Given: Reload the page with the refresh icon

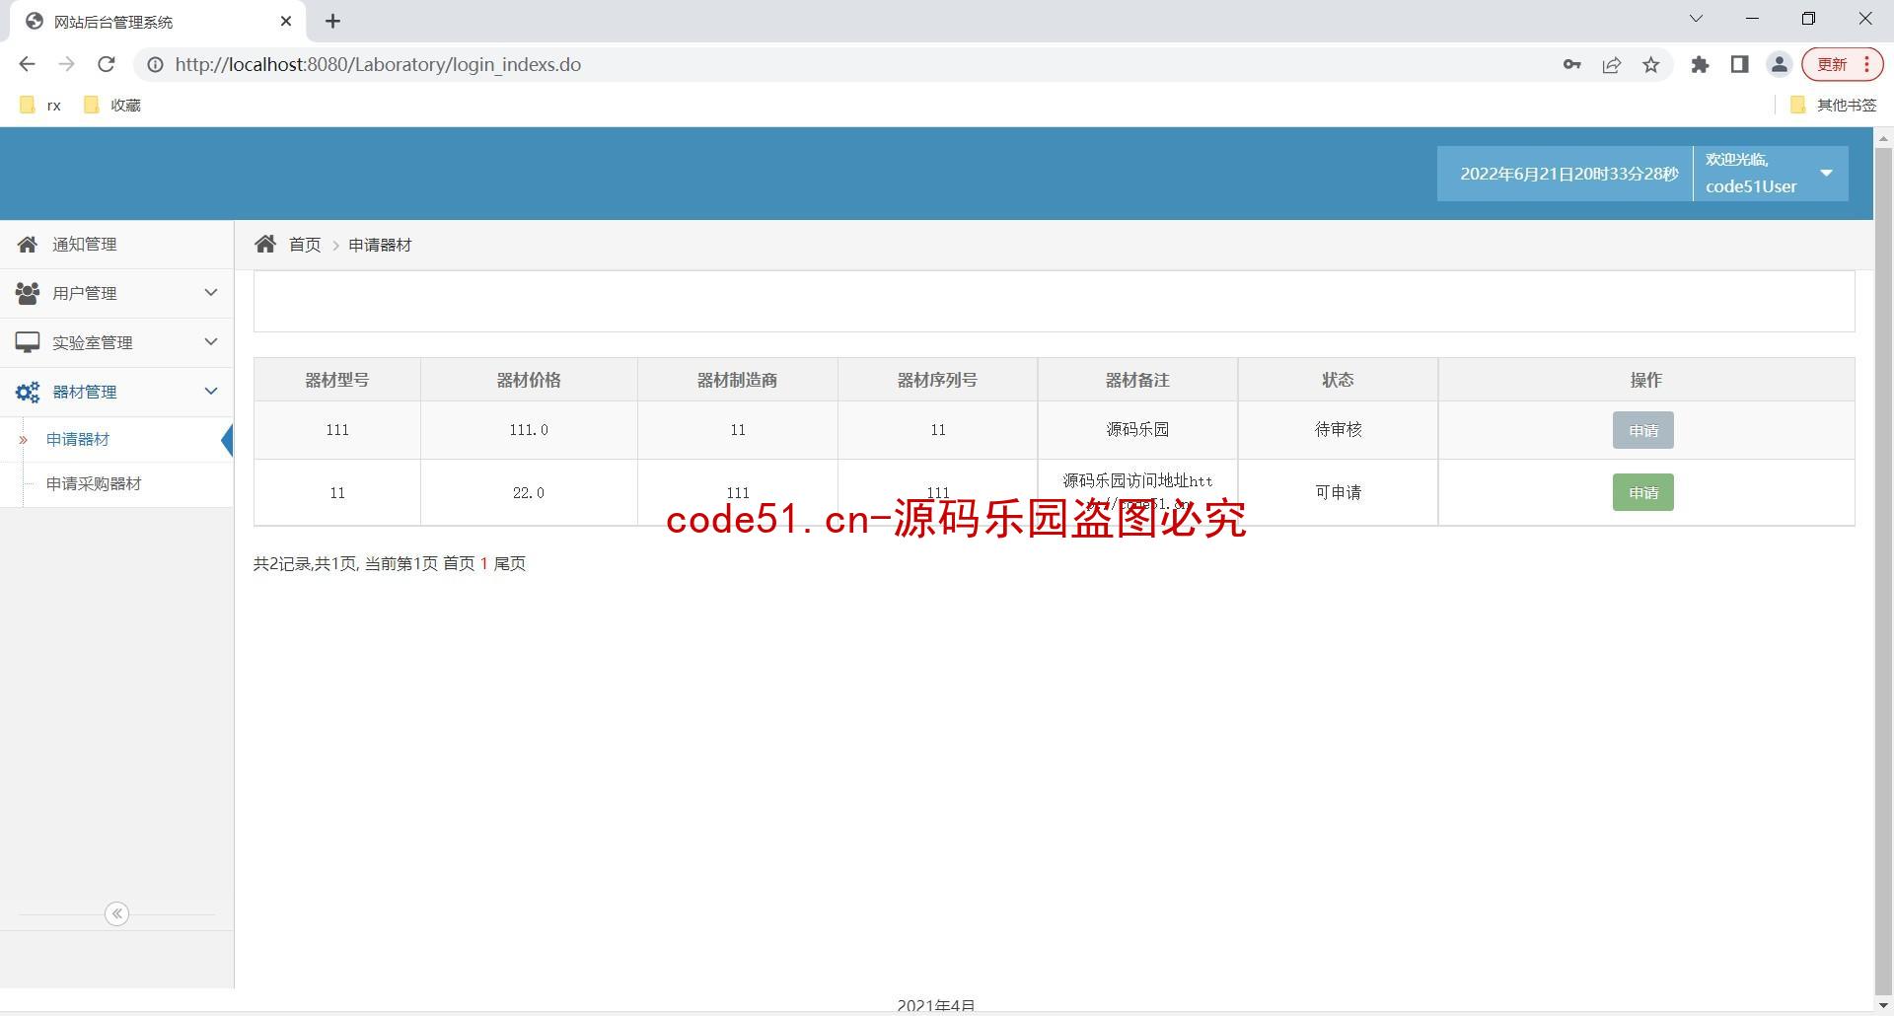Looking at the screenshot, I should 106,64.
